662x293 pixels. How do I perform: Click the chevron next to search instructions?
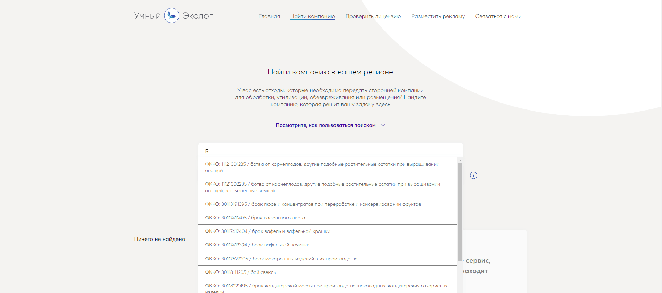(x=383, y=125)
